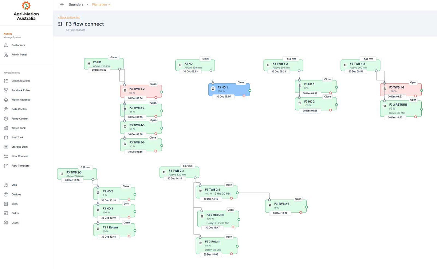
Task: Click timestamp 30 Dec 10:22
Action: 395,118
